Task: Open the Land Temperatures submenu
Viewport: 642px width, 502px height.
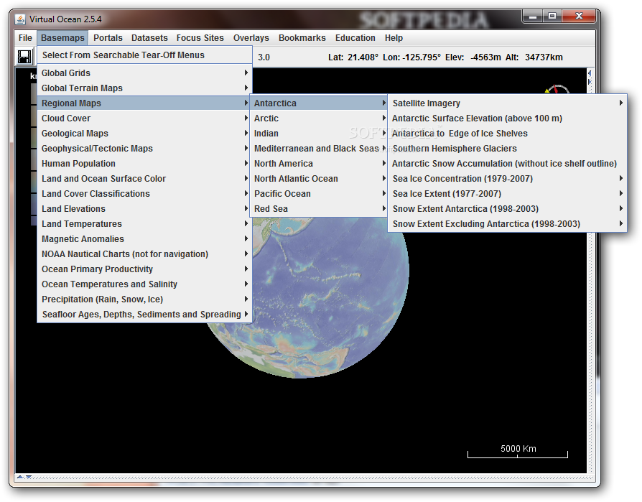Action: point(144,224)
